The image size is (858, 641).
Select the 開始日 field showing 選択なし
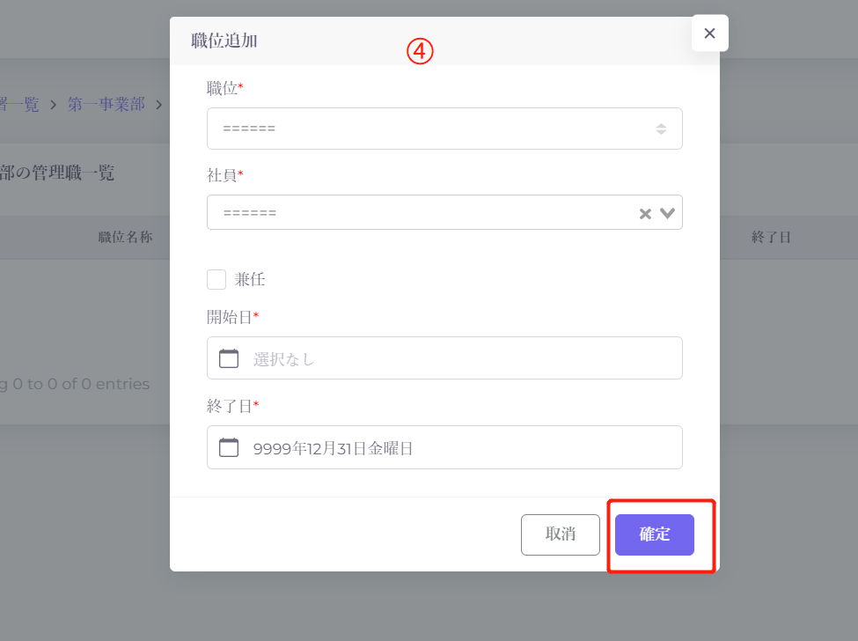[x=458, y=358]
